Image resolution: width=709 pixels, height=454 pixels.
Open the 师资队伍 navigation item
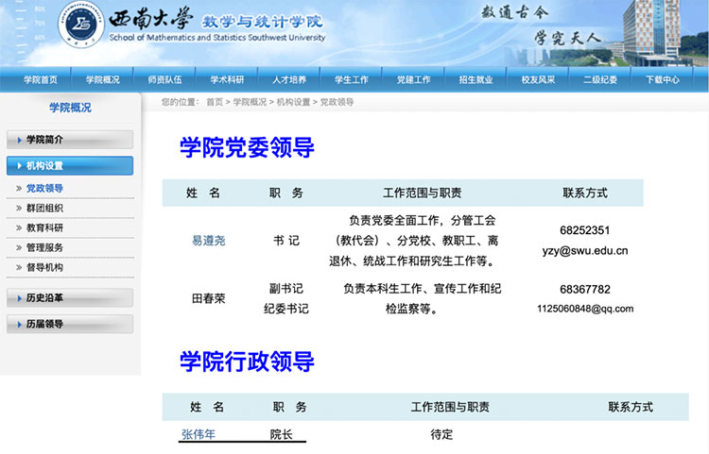pyautogui.click(x=164, y=80)
